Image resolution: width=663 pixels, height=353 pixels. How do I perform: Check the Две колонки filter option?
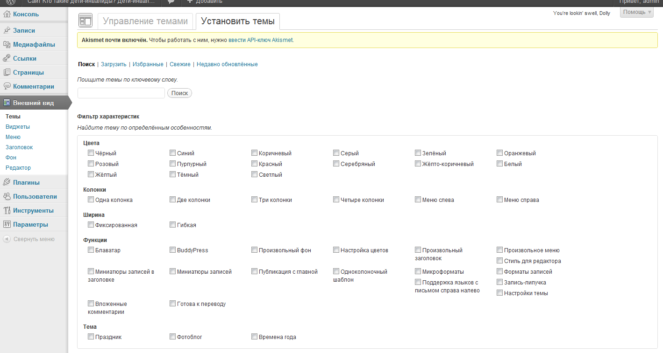click(x=172, y=200)
